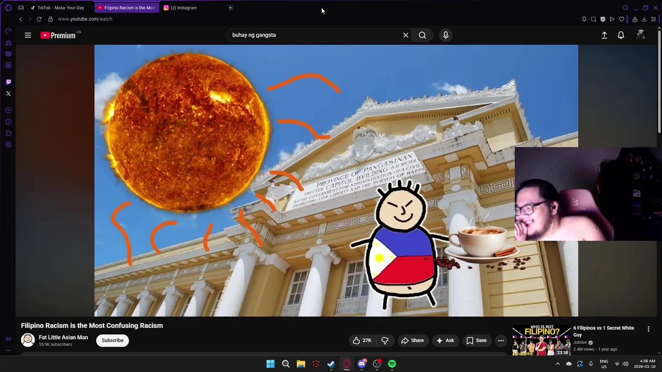662x372 pixels.
Task: Go back to the previous page
Action: pyautogui.click(x=20, y=19)
